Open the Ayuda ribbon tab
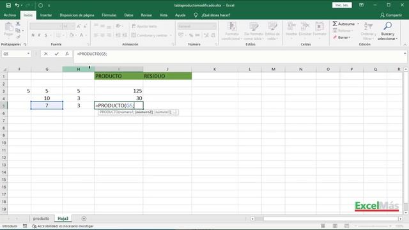409x230 pixels. tap(180, 15)
